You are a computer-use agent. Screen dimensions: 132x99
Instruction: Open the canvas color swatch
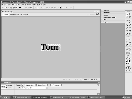[x=23, y=85]
